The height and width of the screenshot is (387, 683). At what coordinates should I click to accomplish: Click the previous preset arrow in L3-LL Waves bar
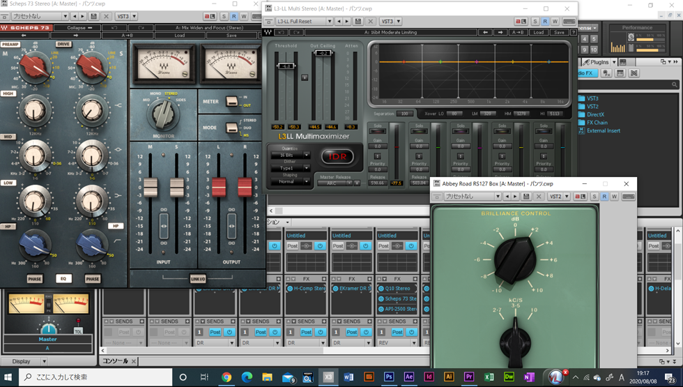click(x=485, y=32)
